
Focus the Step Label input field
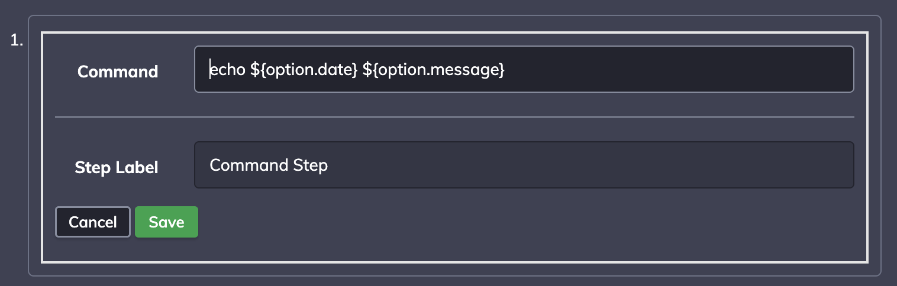(524, 165)
